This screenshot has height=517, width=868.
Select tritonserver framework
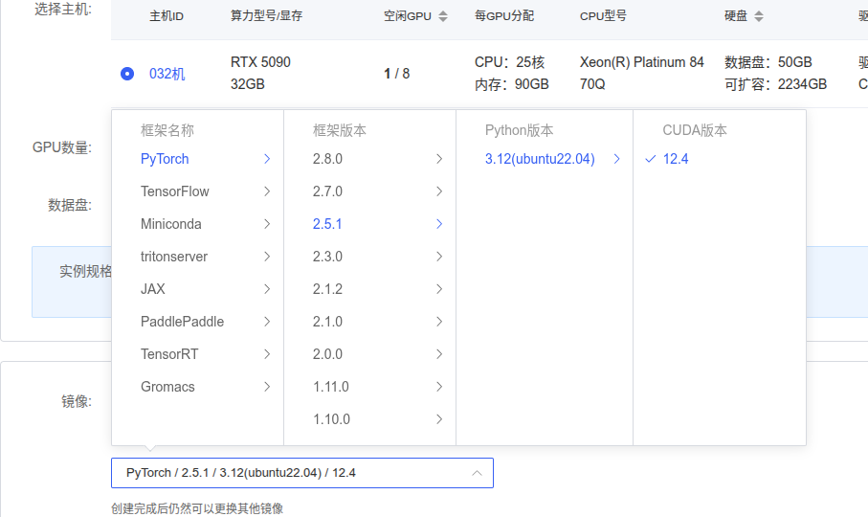click(174, 257)
